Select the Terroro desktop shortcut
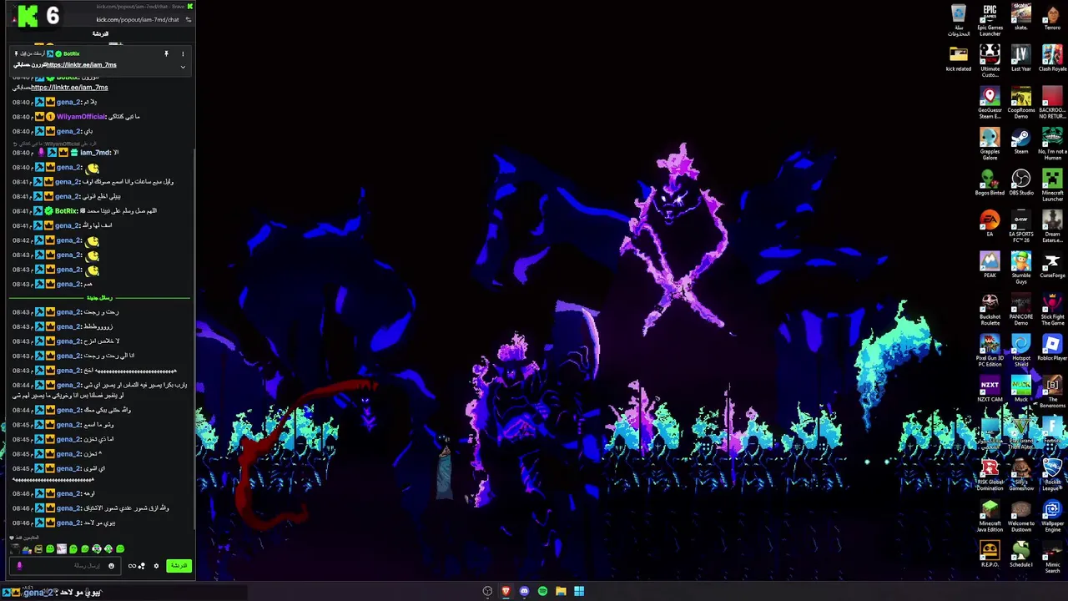The image size is (1068, 601). [1052, 18]
